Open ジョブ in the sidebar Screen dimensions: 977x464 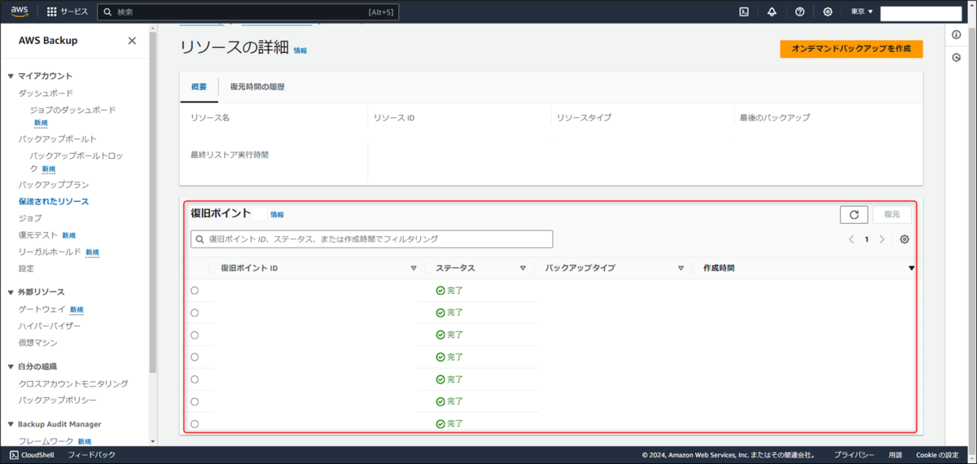30,218
